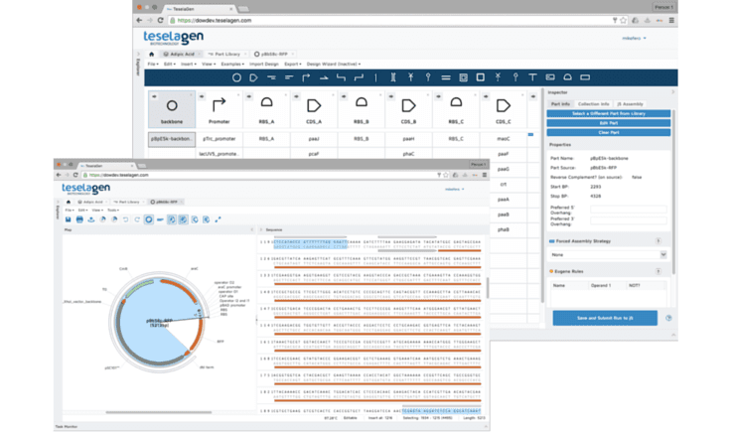This screenshot has height=433, width=731.
Task: Select the maoC cell in CDS_C column
Action: [x=503, y=139]
